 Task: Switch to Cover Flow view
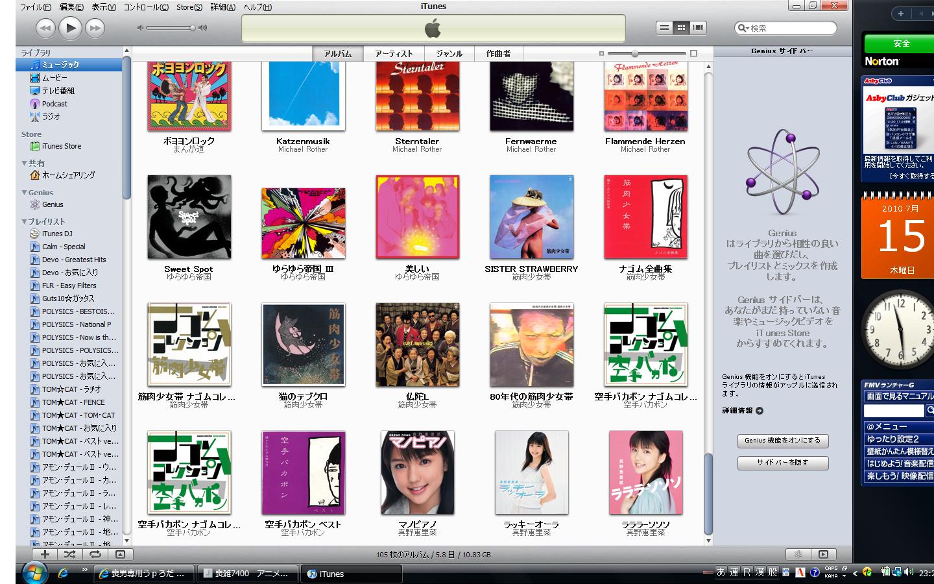698,27
